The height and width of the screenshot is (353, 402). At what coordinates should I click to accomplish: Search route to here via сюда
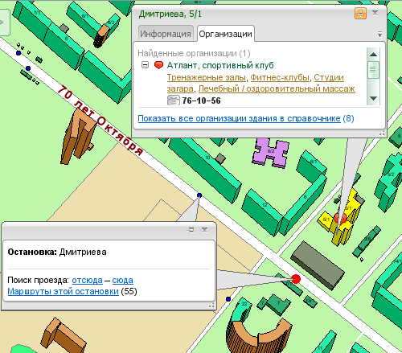click(123, 280)
